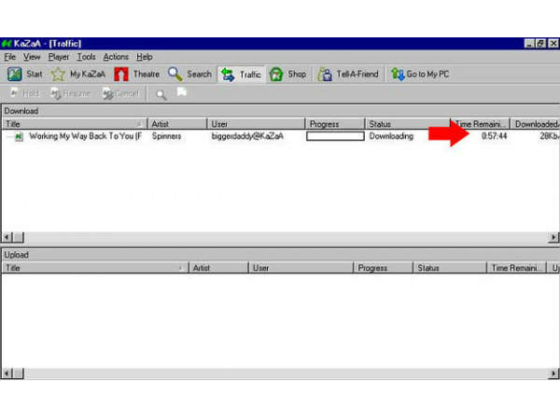Click Upload pane left scroll arrow
The width and height of the screenshot is (560, 420).
[x=7, y=373]
